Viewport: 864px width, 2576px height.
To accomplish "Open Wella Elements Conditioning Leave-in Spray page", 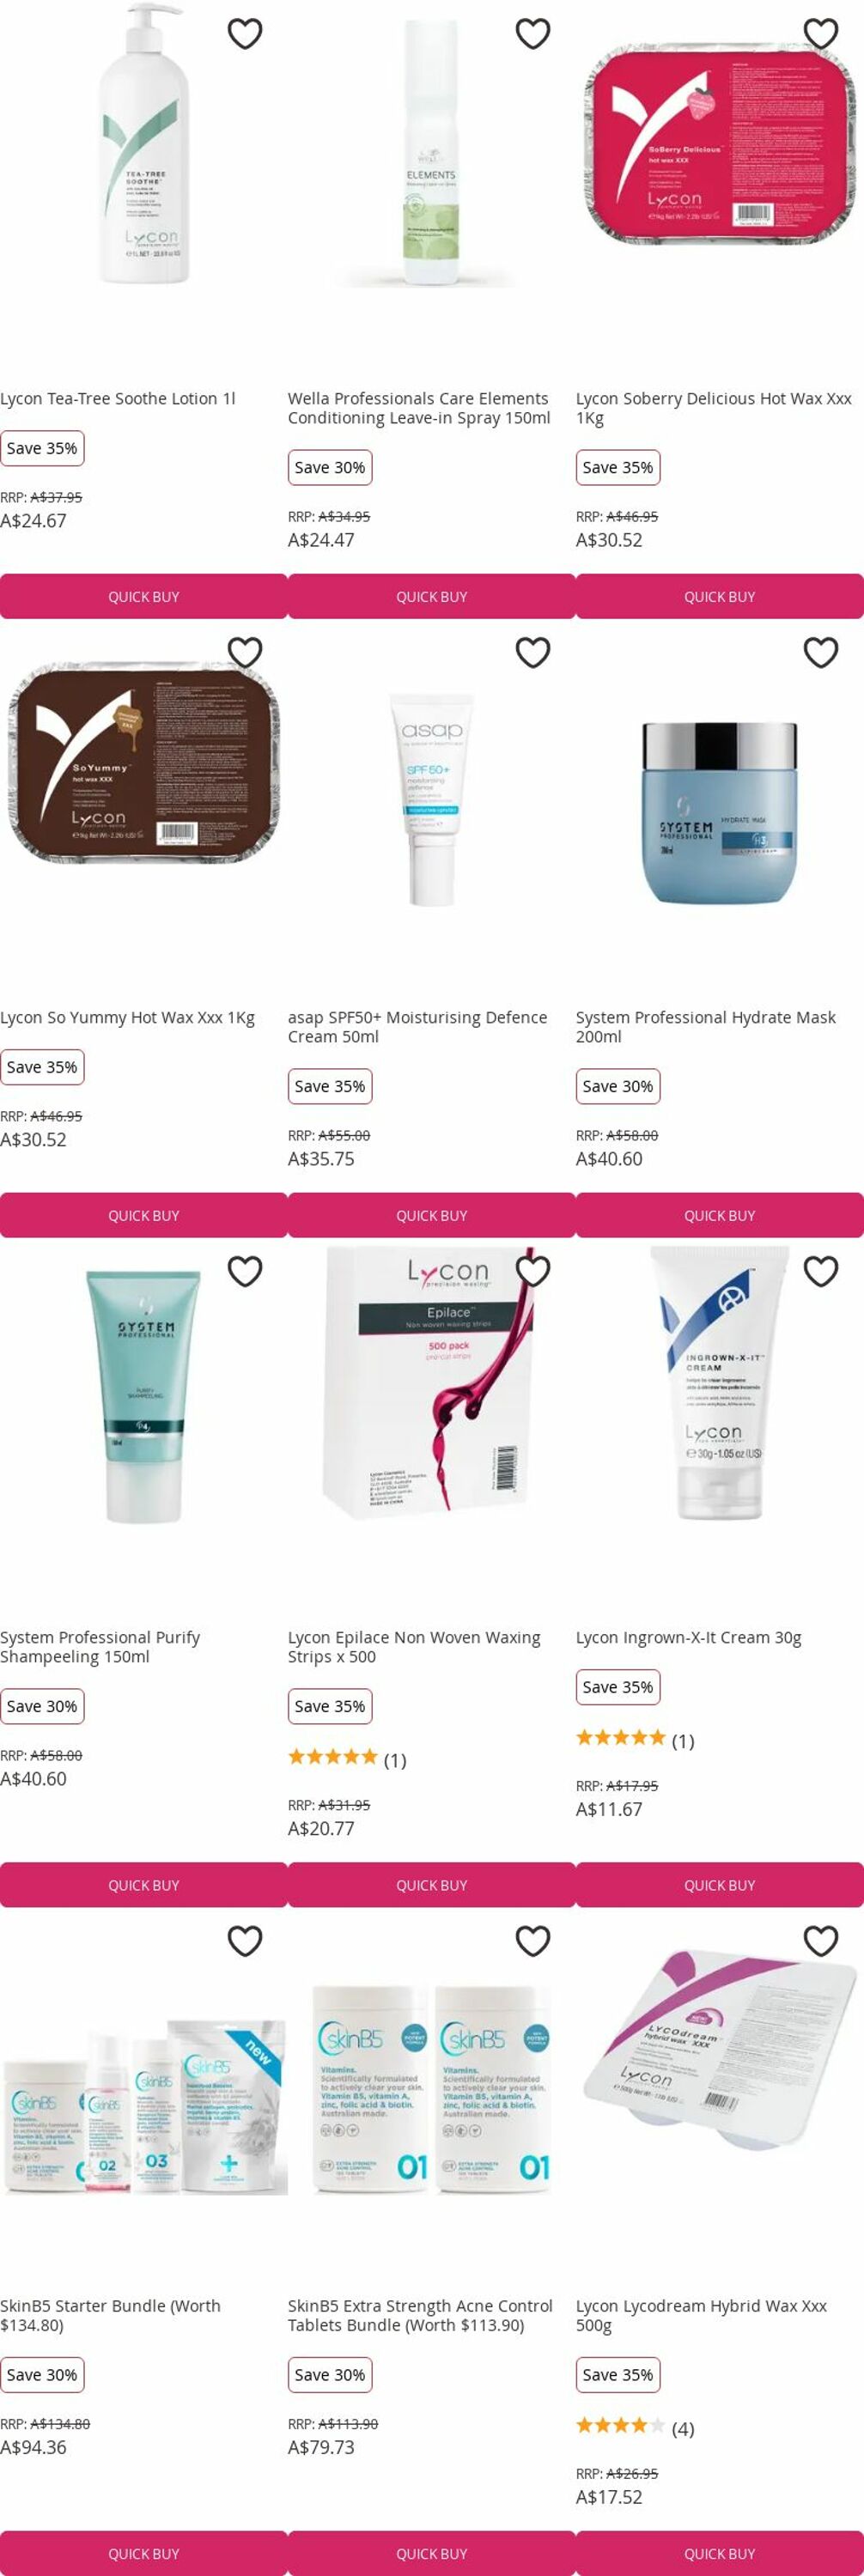I will pos(419,408).
